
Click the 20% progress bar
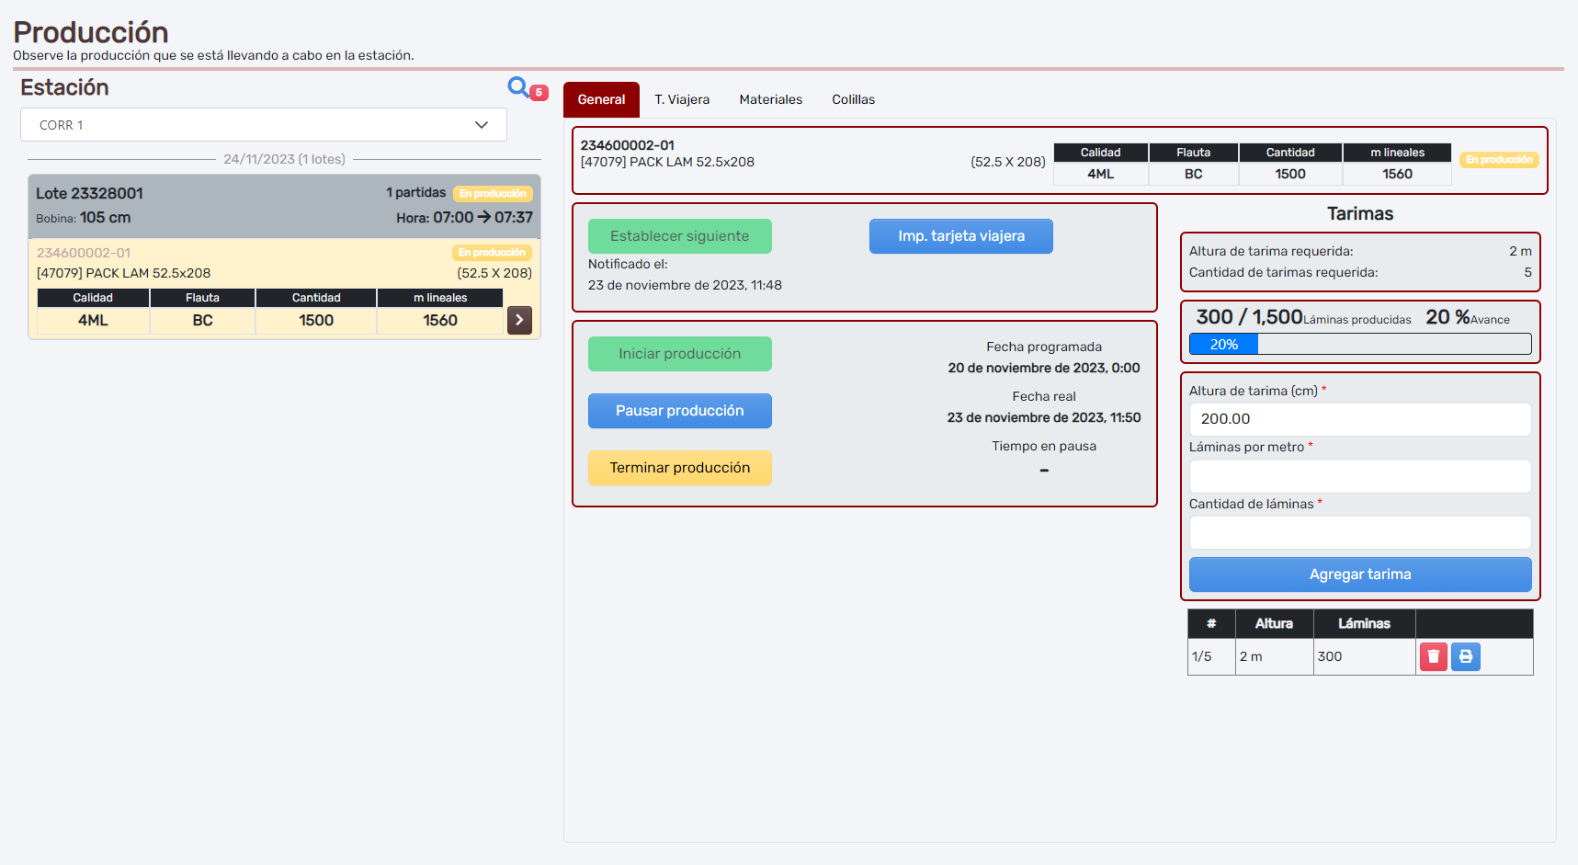pyautogui.click(x=1359, y=344)
